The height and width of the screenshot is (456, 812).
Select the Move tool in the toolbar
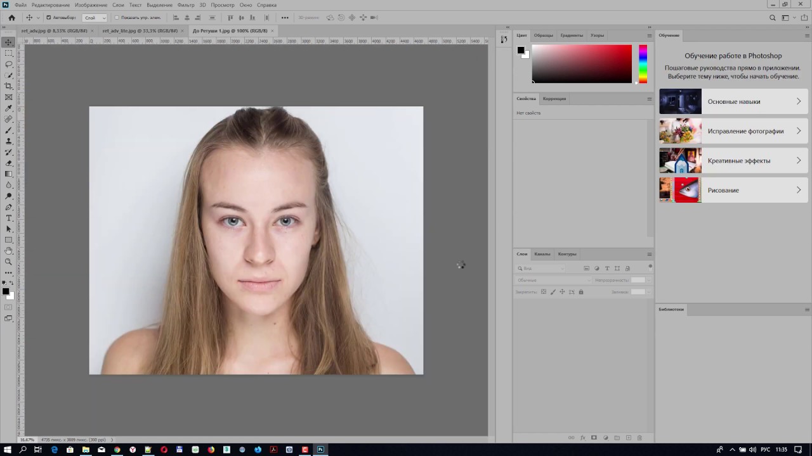tap(8, 42)
